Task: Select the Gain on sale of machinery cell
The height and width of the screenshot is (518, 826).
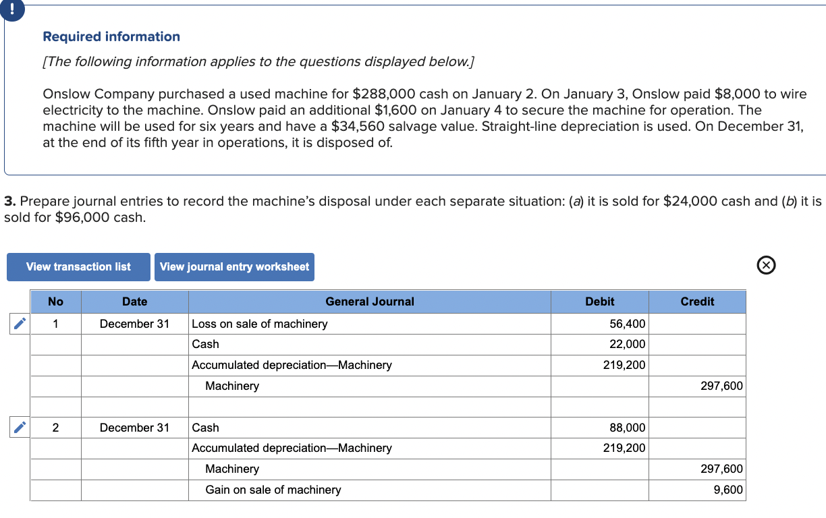Action: 272,490
